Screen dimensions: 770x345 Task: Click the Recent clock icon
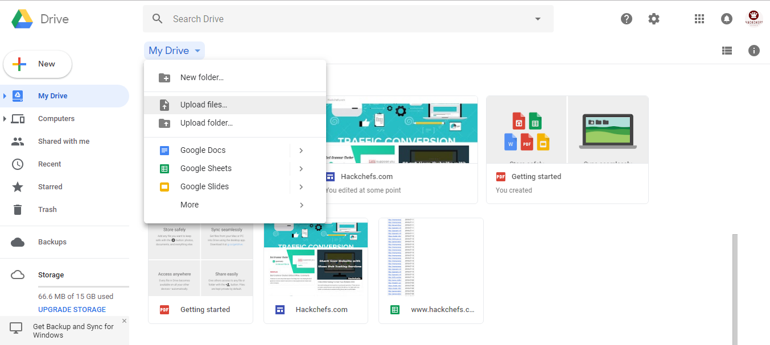point(18,164)
